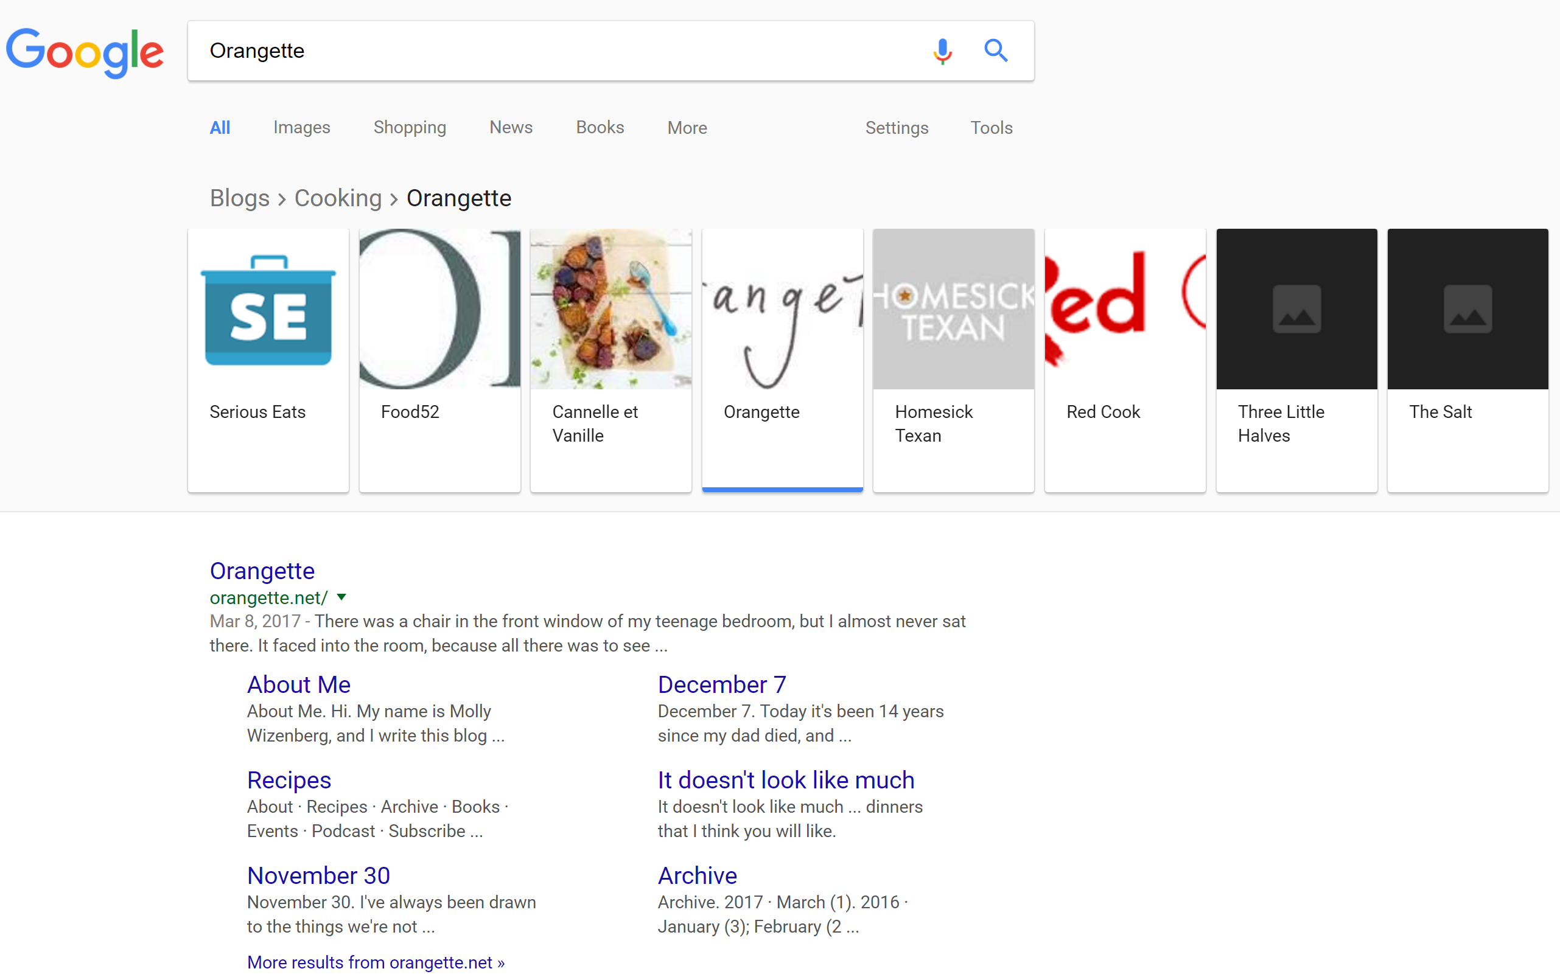This screenshot has height=977, width=1560.
Task: Switch to the Images tab
Action: [301, 128]
